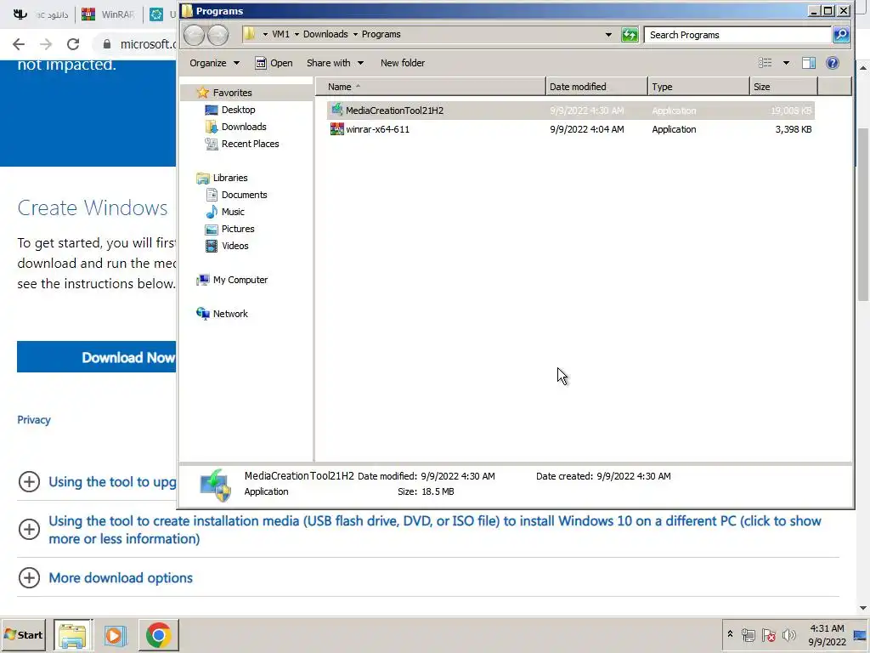Switch to Chrome from the taskbar
The height and width of the screenshot is (653, 870).
click(x=158, y=634)
